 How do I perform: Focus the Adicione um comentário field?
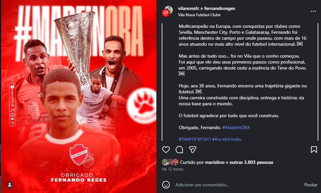[233, 185]
